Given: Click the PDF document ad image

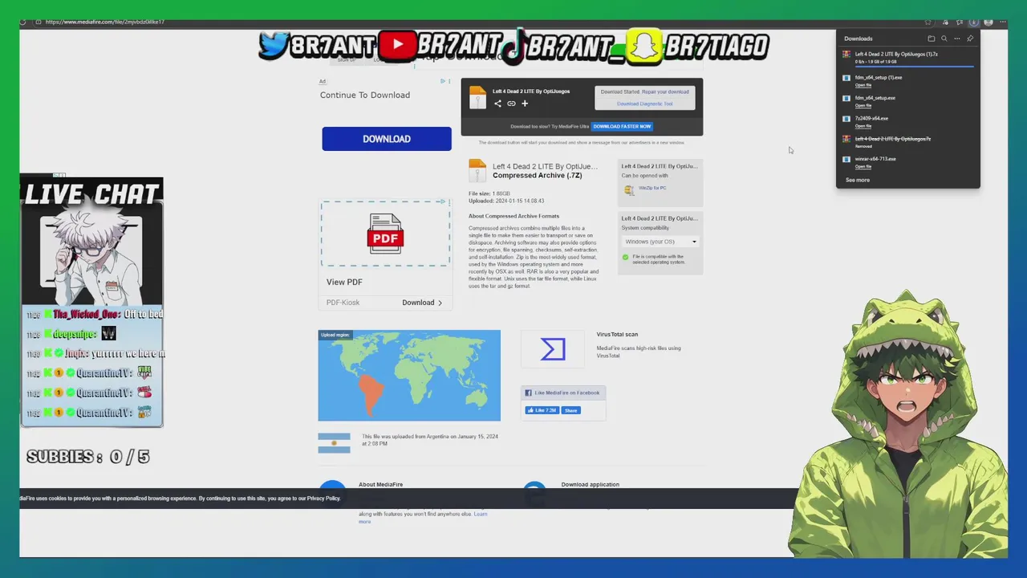Looking at the screenshot, I should 385,233.
